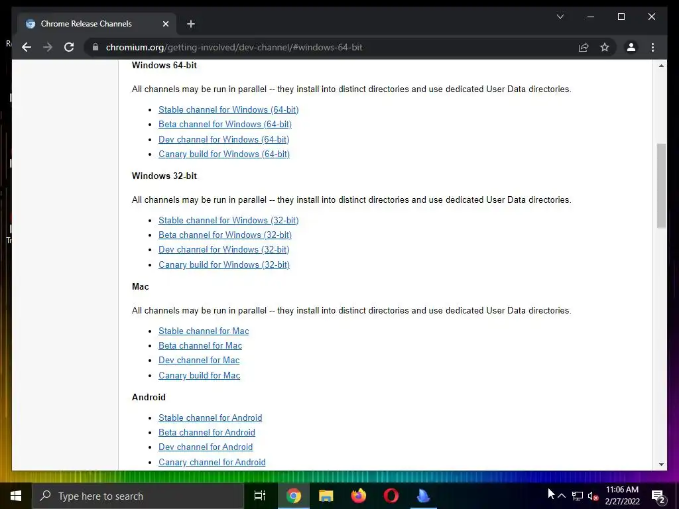Open Dev channel for Windows (32-bit)

[x=223, y=250]
